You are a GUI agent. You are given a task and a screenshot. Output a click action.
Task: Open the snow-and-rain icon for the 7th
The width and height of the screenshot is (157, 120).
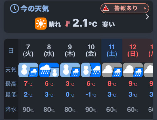click(x=28, y=70)
